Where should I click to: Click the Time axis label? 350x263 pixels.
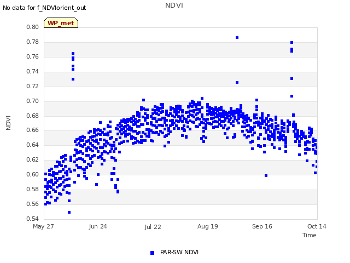(x=309, y=235)
